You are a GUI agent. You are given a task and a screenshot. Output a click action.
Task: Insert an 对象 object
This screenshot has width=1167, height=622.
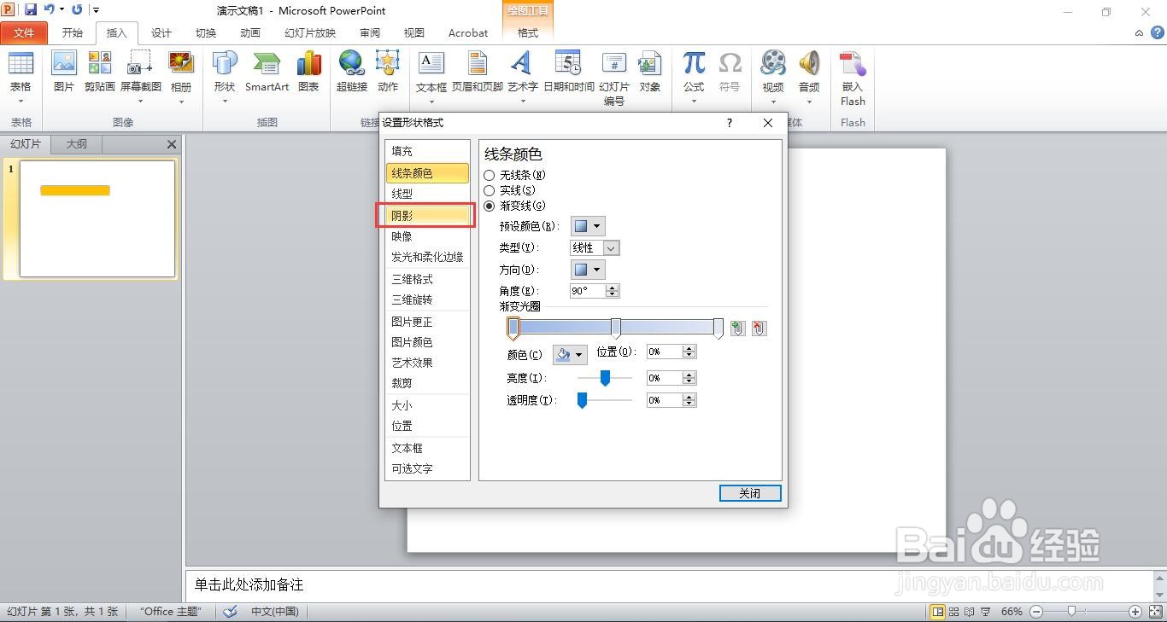pyautogui.click(x=650, y=72)
